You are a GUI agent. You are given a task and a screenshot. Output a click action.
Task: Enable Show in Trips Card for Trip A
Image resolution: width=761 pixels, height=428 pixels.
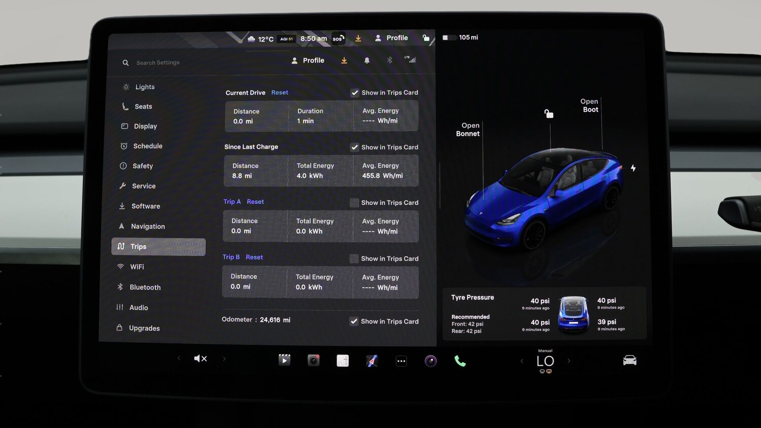click(354, 202)
